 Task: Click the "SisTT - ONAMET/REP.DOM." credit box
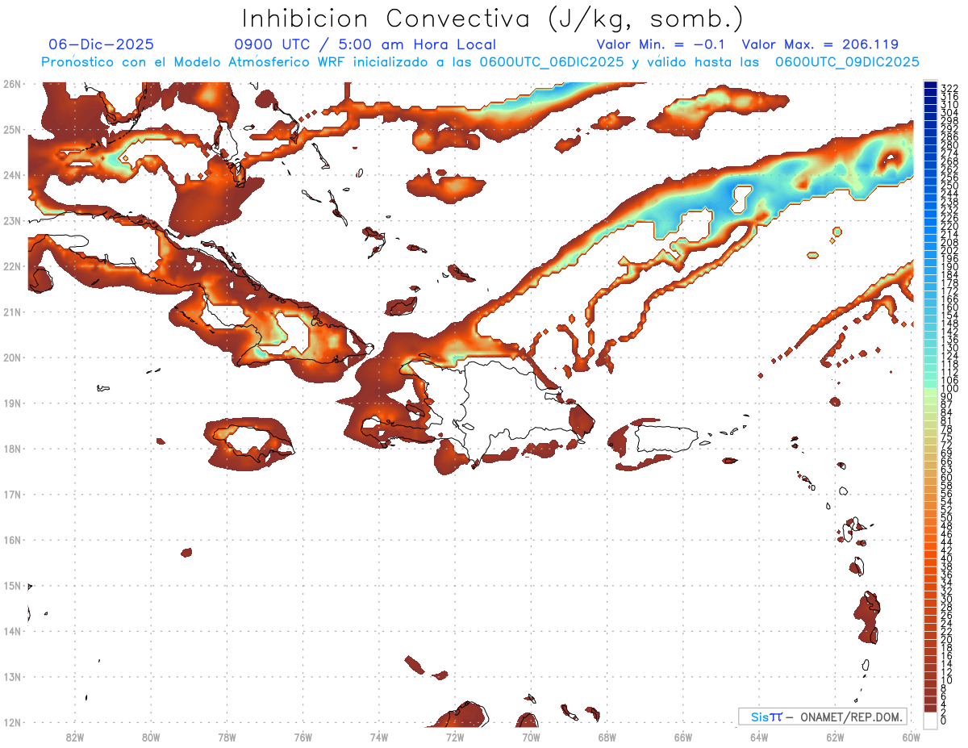click(x=822, y=717)
